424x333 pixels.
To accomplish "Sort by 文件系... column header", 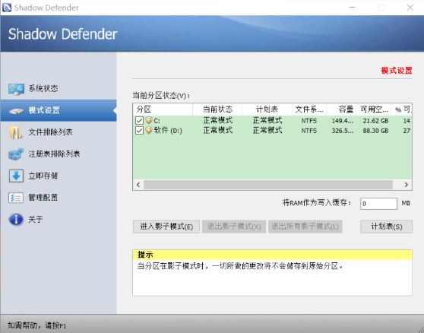I will point(309,109).
